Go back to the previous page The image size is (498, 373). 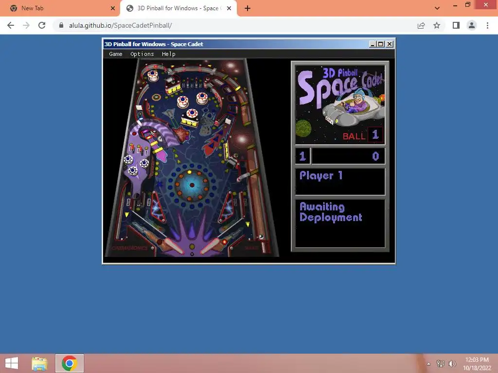point(11,25)
